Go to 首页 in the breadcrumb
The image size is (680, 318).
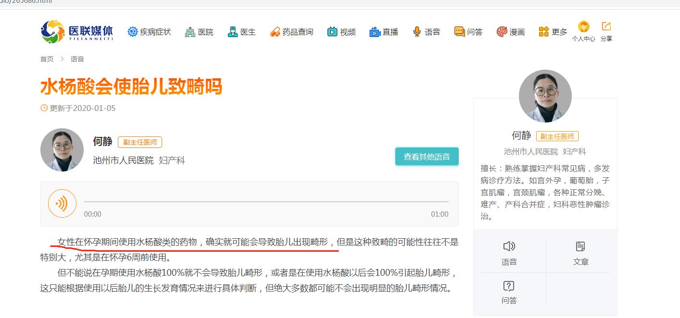coord(47,59)
